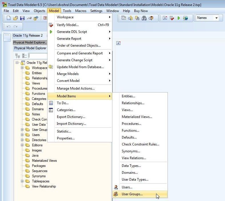225x201 pixels.
Task: Click the first icon in the search toolbar group
Action: point(124,18)
